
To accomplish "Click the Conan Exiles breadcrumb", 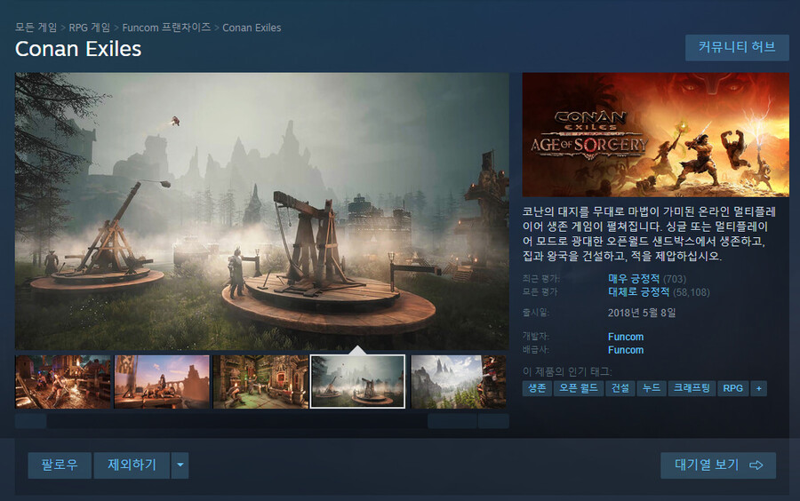I will [252, 28].
